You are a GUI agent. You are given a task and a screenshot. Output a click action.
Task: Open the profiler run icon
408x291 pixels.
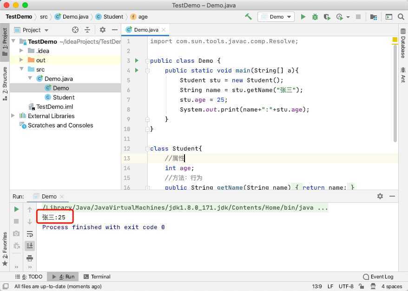click(339, 17)
